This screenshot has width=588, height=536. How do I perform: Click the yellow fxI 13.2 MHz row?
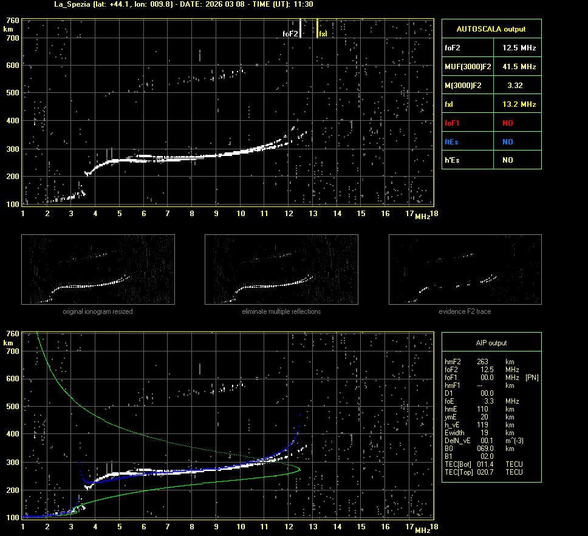(x=491, y=104)
